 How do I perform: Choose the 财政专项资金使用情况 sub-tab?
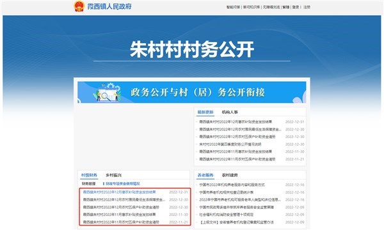point(123,183)
